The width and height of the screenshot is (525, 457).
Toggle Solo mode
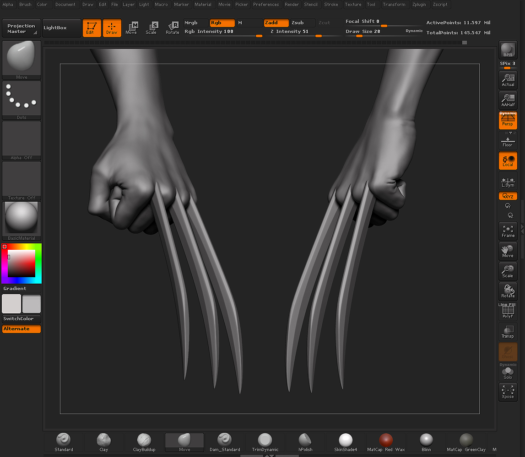[x=508, y=372]
